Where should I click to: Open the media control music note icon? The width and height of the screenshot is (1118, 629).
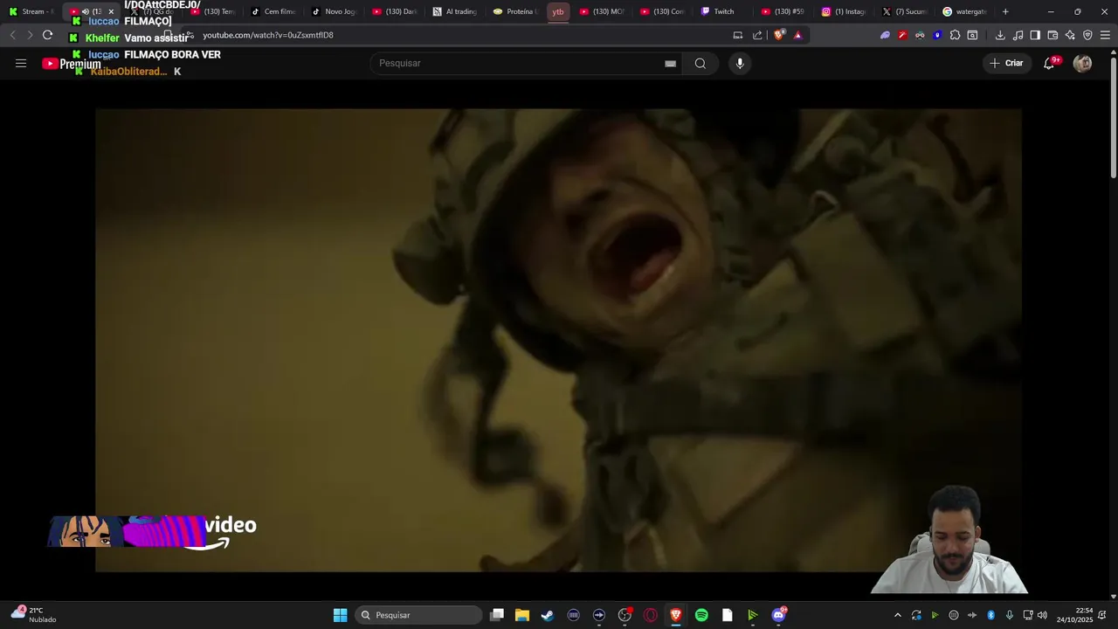click(1018, 35)
